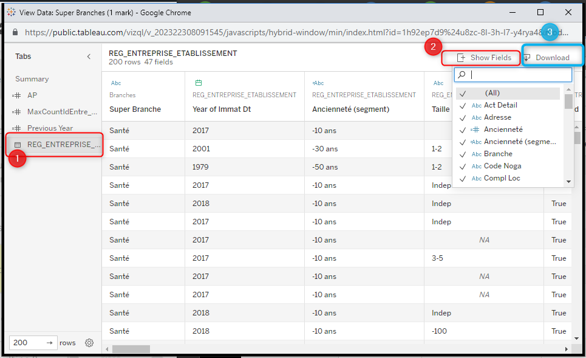586x358 pixels.
Task: Click the arrow next to rows count
Action: pyautogui.click(x=49, y=343)
